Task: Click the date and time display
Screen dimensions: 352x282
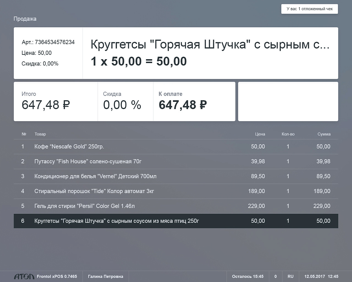Action: click(321, 276)
